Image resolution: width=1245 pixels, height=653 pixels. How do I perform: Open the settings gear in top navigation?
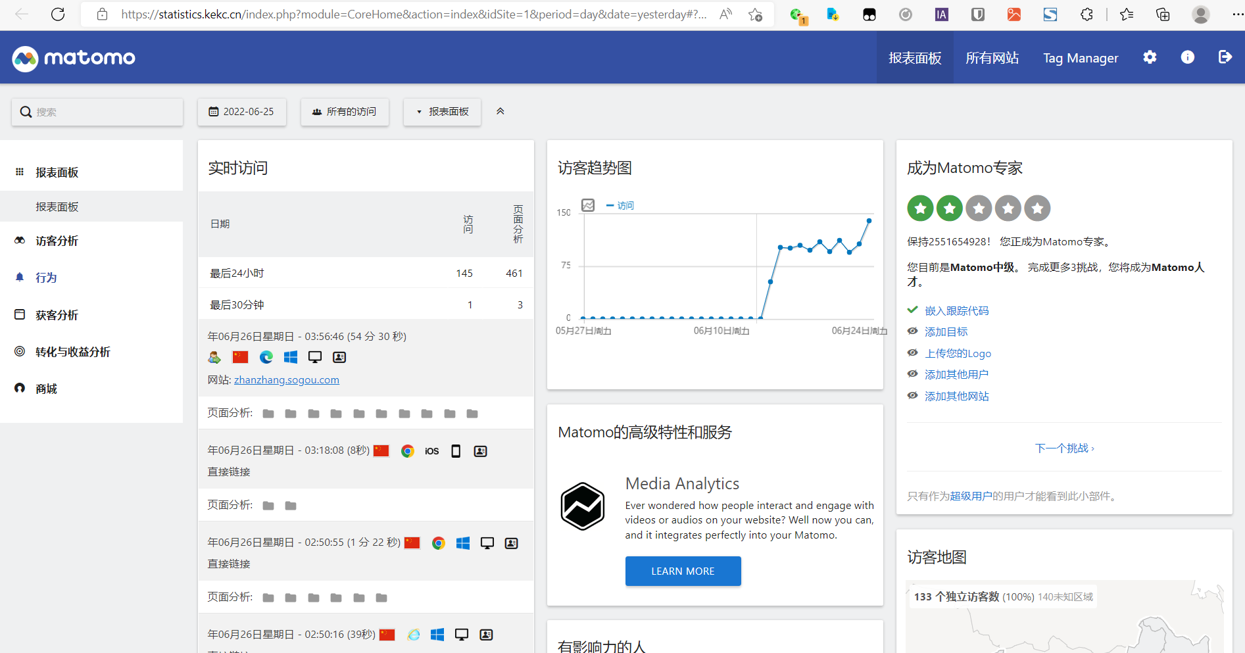click(1150, 57)
